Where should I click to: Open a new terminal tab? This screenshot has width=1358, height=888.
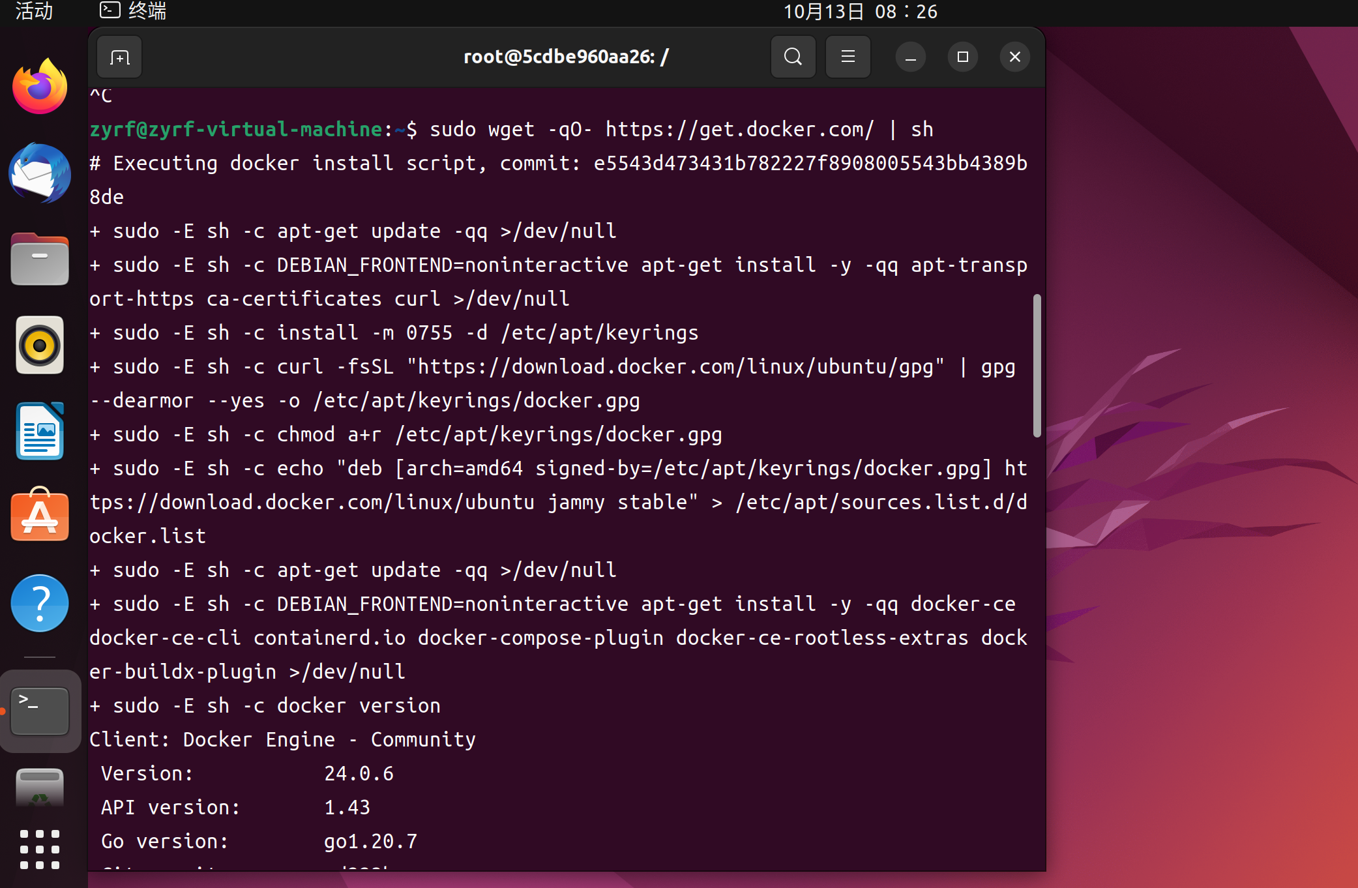[119, 57]
